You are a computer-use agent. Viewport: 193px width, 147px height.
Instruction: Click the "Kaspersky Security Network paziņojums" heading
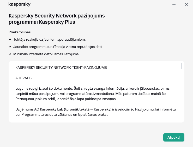[x=57, y=16]
